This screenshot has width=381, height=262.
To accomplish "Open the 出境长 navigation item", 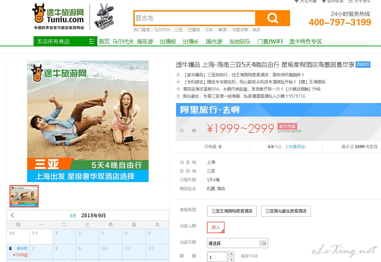I will tap(191, 42).
